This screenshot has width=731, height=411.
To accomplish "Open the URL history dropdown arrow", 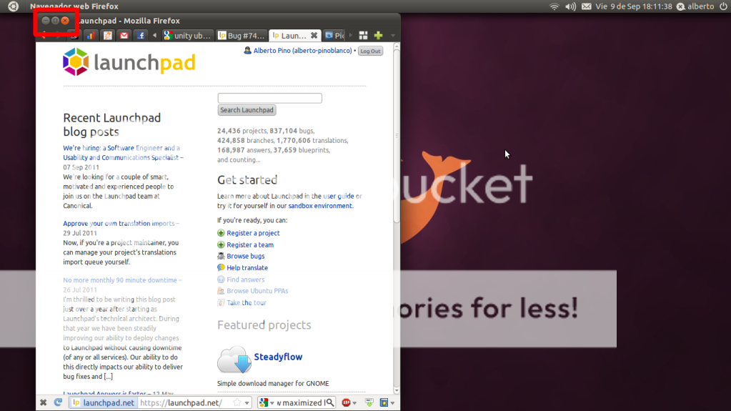I will click(247, 402).
